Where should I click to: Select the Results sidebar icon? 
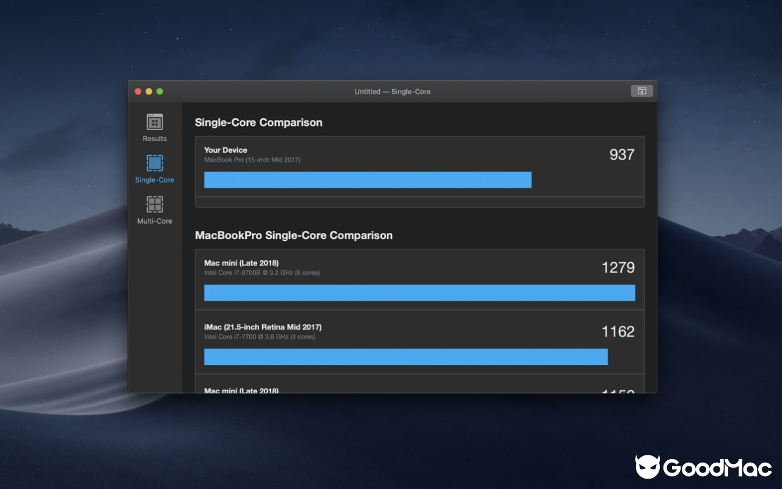pos(154,126)
